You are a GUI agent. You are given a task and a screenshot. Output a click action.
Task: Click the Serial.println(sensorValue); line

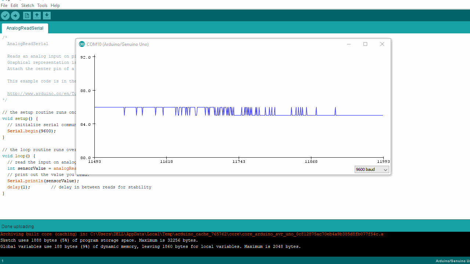tap(43, 181)
